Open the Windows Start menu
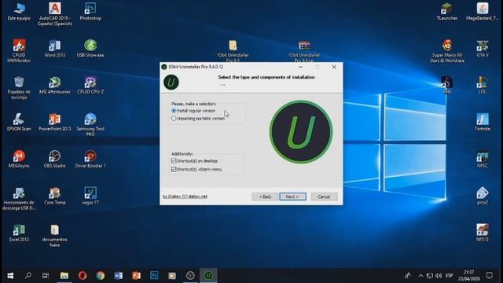 [x=10, y=276]
